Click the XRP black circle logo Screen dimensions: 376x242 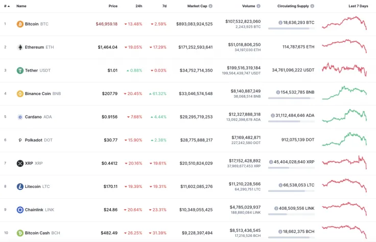20,163
